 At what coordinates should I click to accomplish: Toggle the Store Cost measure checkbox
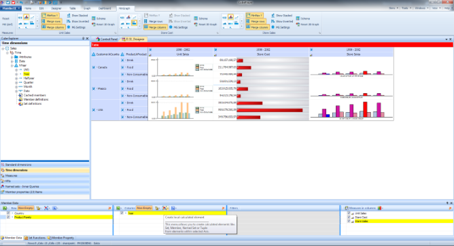(x=349, y=217)
